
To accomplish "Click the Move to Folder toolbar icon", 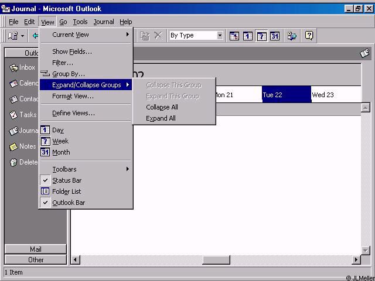I will tap(145, 36).
